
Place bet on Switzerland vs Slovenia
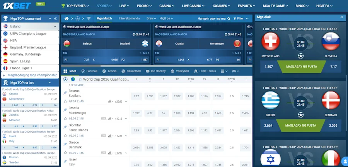(x=301, y=67)
